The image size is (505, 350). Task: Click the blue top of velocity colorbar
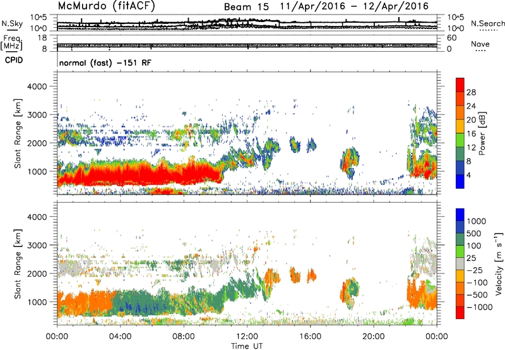point(460,215)
